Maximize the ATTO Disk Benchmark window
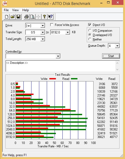This screenshot has width=125, height=159. (x=108, y=2)
